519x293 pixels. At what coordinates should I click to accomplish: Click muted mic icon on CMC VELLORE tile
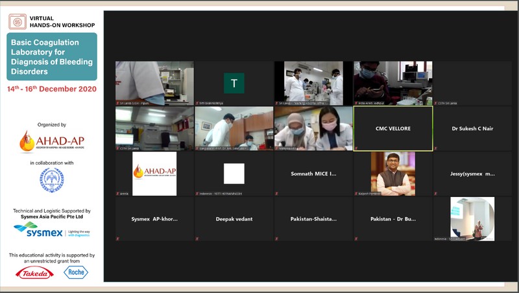(357, 148)
